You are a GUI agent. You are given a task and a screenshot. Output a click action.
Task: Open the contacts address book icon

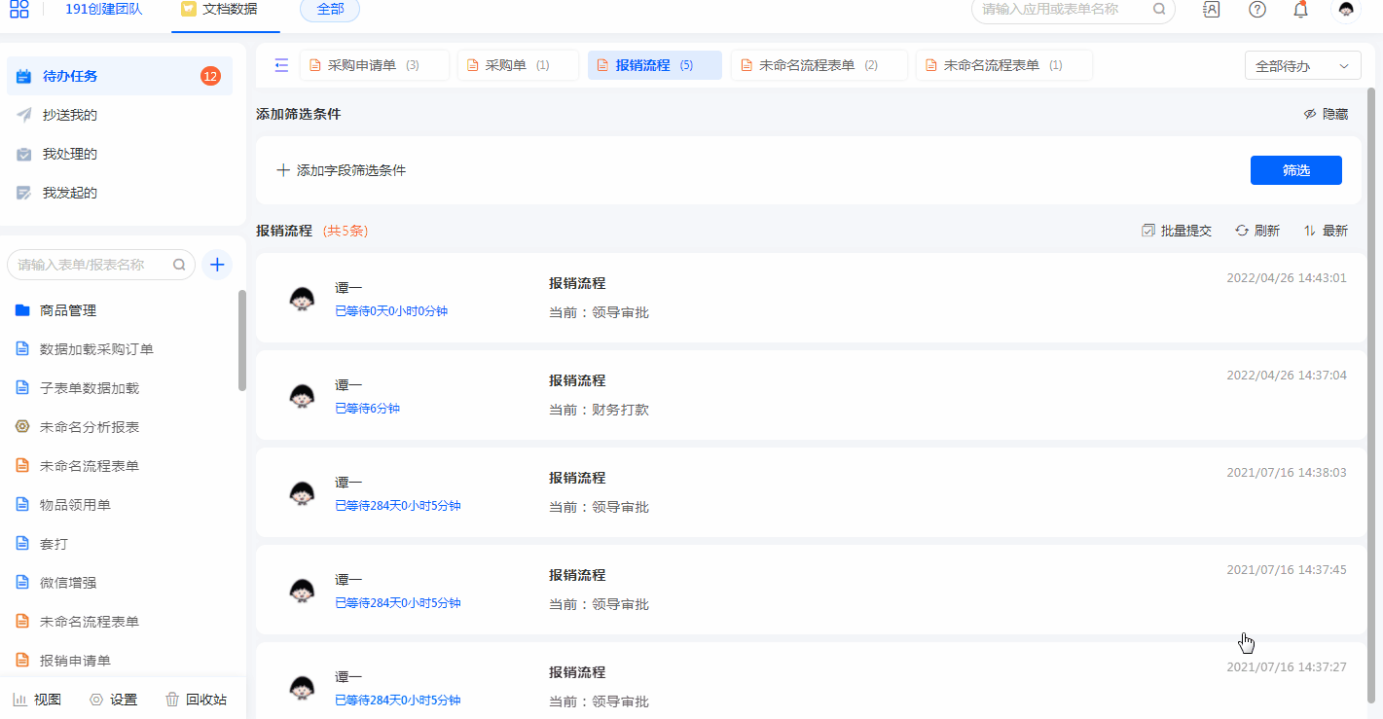point(1211,10)
